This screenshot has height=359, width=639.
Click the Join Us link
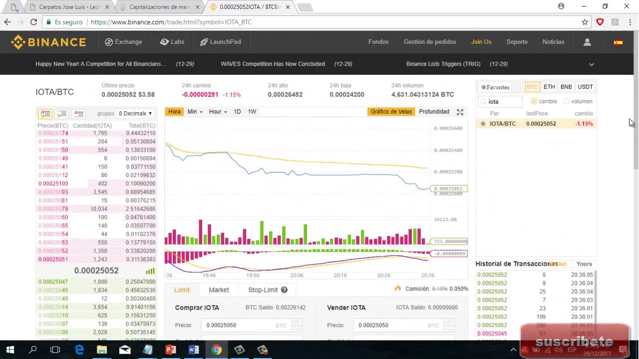coord(481,42)
